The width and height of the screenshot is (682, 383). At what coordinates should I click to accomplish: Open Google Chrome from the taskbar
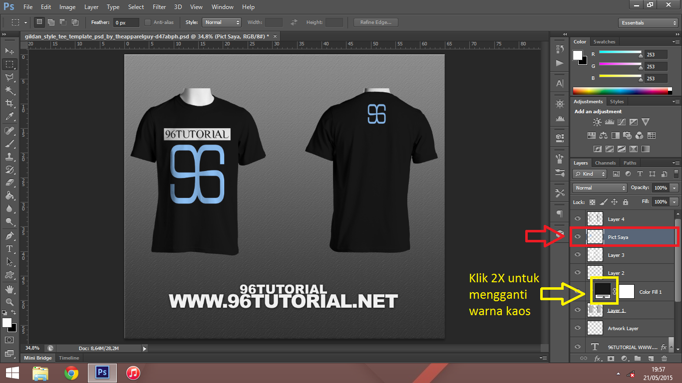(x=71, y=373)
